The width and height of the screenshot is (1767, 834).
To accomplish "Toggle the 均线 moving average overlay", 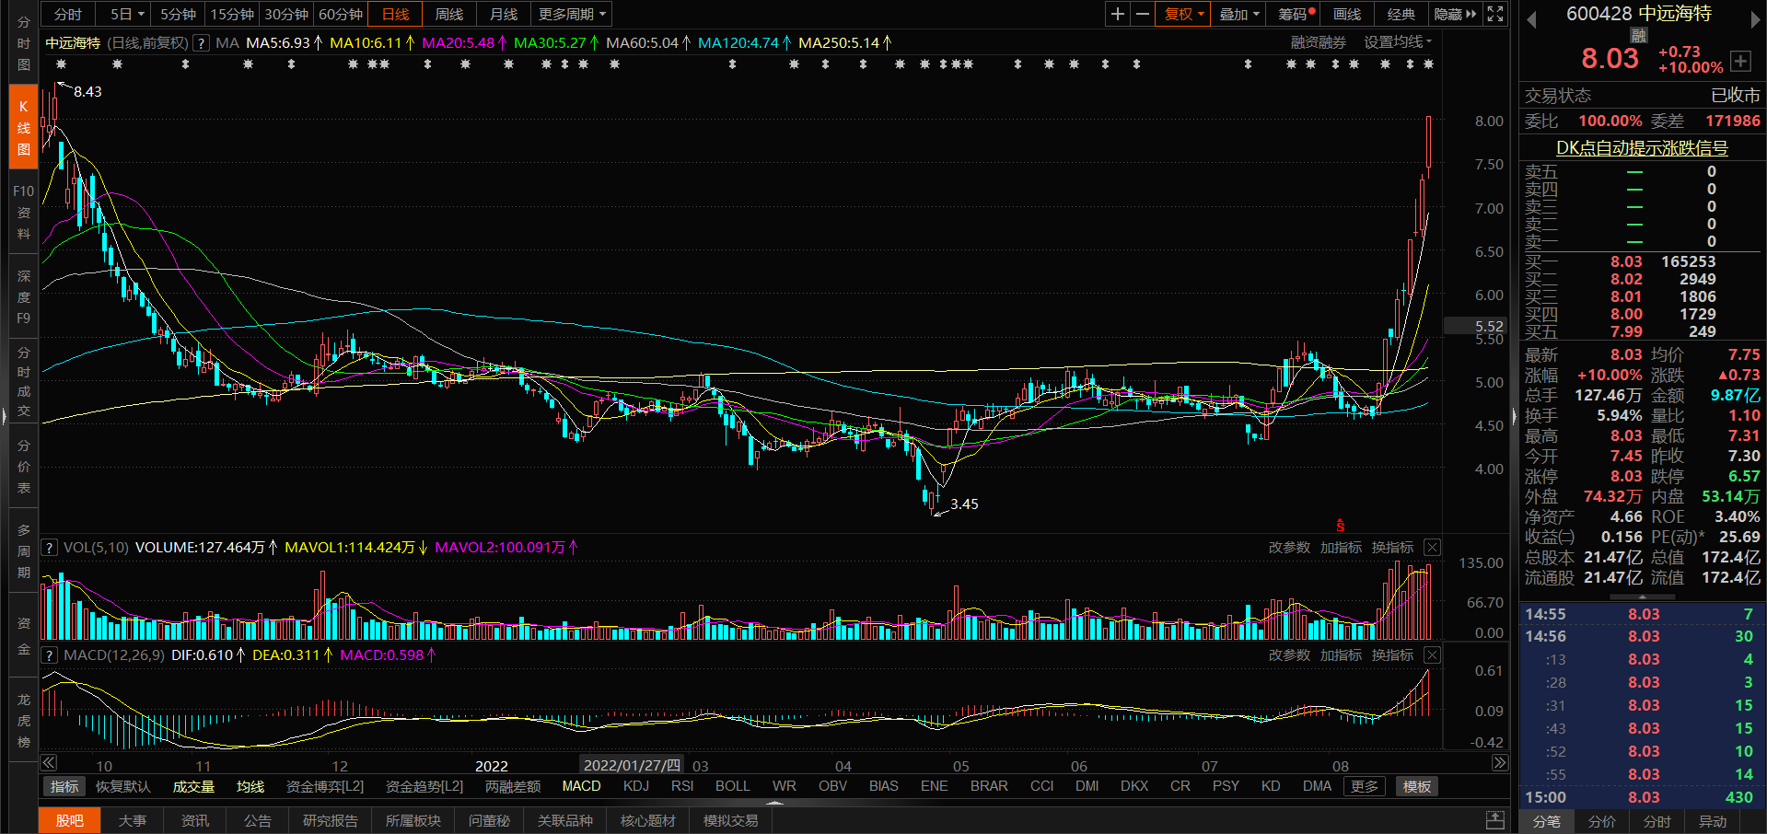I will (250, 786).
